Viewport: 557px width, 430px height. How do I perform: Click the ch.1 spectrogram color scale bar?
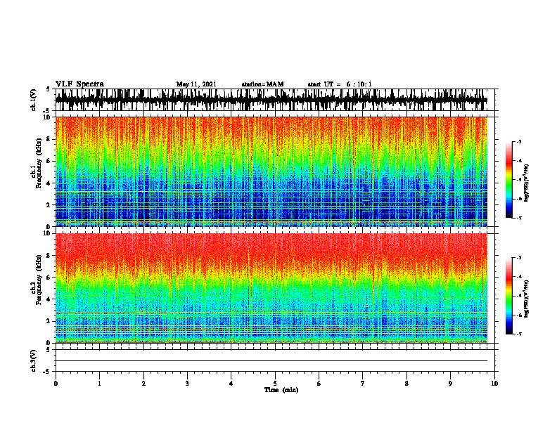pos(509,180)
